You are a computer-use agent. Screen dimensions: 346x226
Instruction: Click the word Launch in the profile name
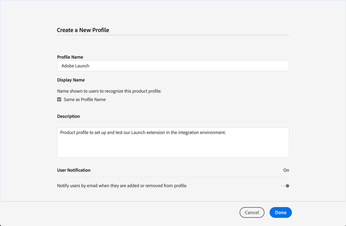pyautogui.click(x=82, y=66)
